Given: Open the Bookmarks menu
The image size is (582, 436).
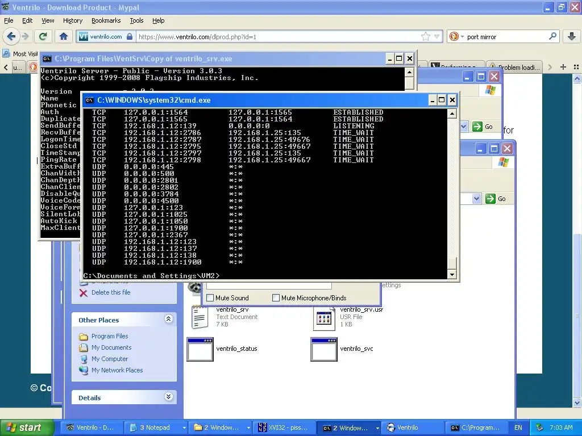Looking at the screenshot, I should tap(106, 20).
